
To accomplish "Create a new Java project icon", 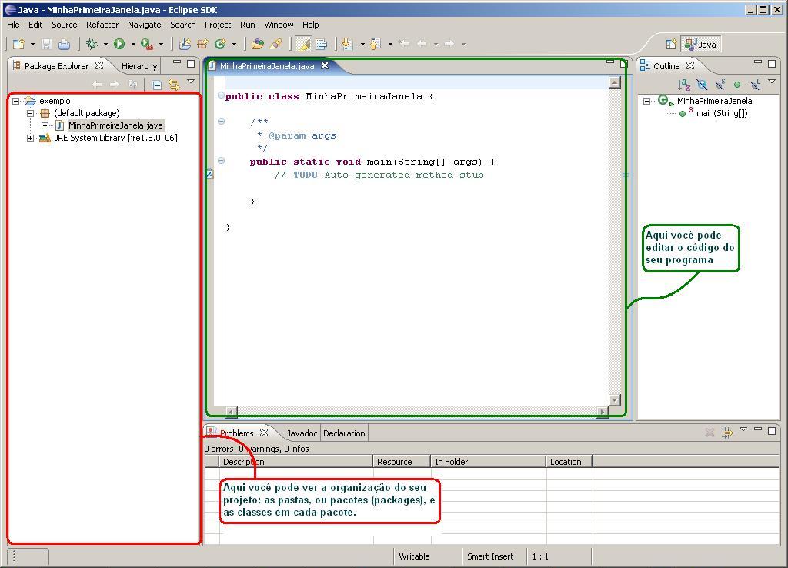I will (x=185, y=44).
